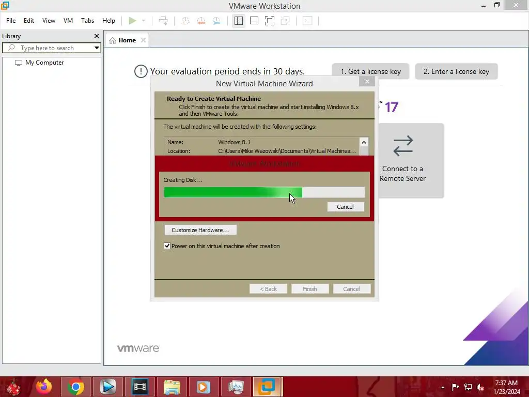
Task: Click the wizard Finish button
Action: coord(310,289)
